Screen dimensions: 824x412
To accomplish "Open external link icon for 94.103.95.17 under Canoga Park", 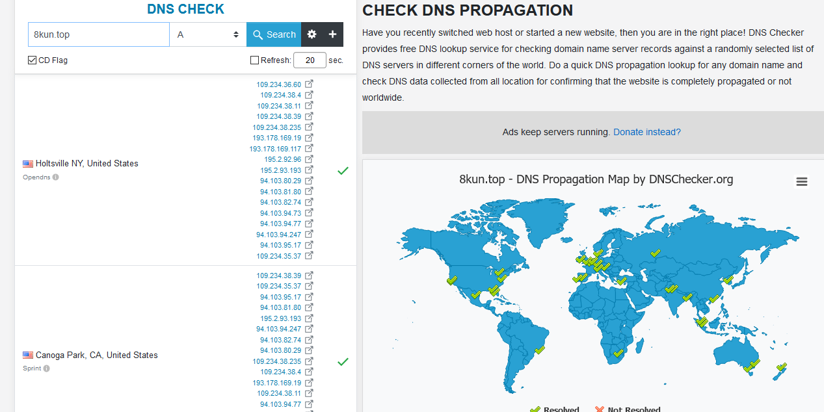I will coord(310,296).
